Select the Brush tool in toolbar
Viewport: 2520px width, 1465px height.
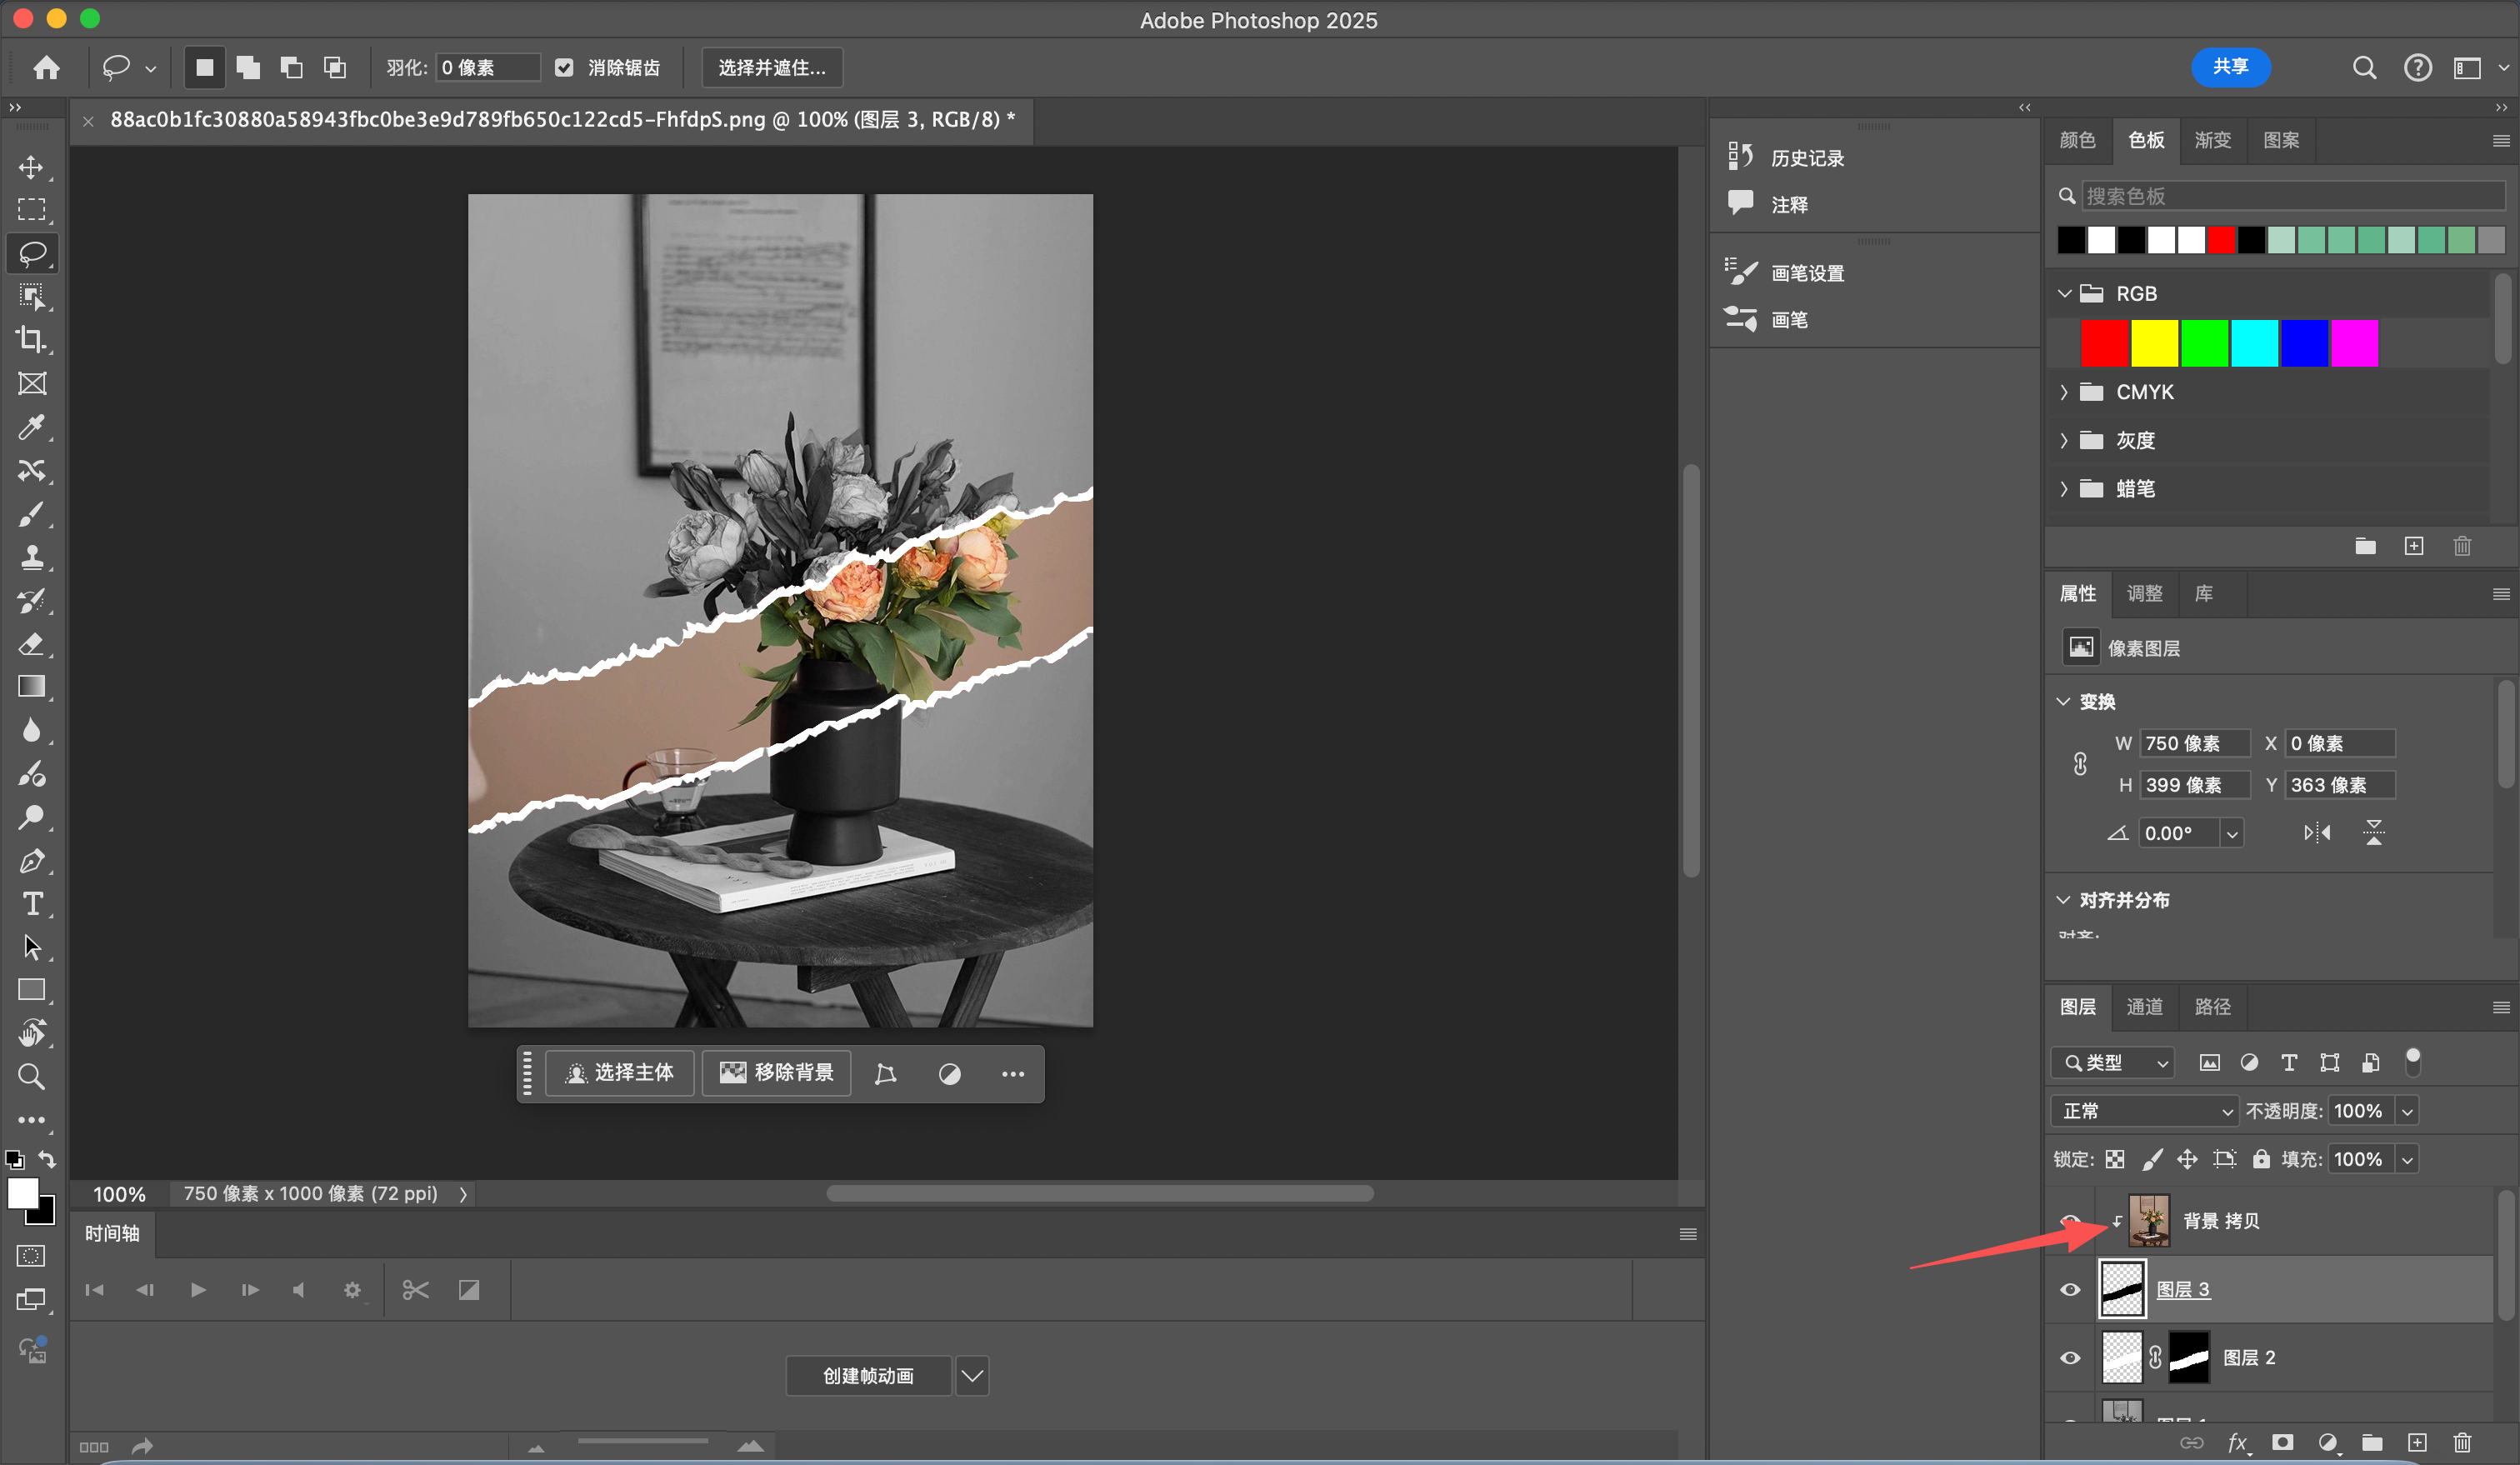coord(31,514)
